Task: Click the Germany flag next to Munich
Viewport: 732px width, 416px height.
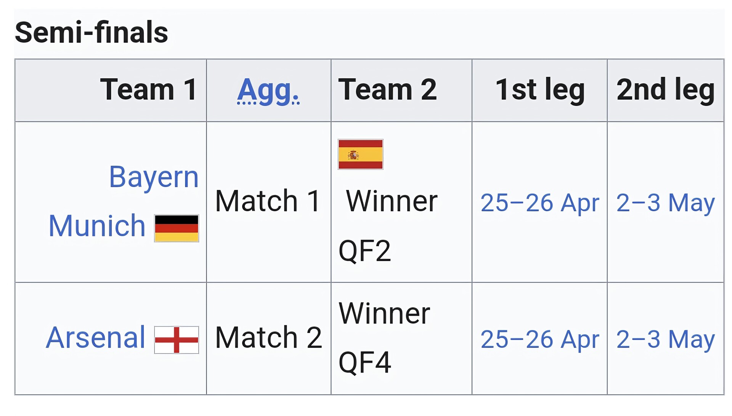Action: pos(177,228)
